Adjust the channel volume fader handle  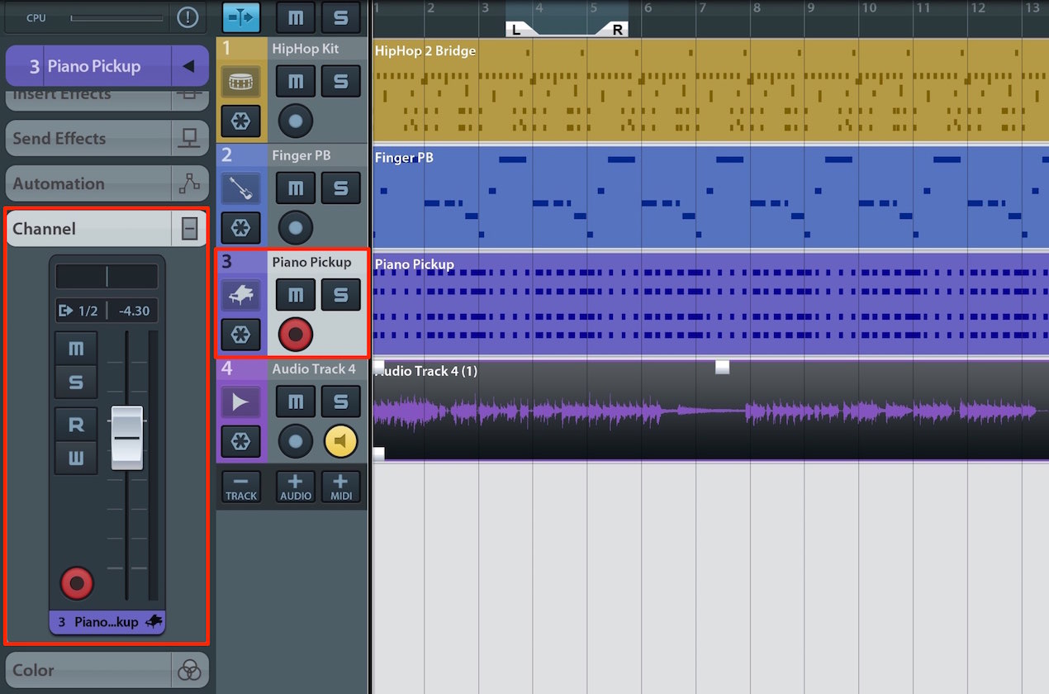point(126,438)
